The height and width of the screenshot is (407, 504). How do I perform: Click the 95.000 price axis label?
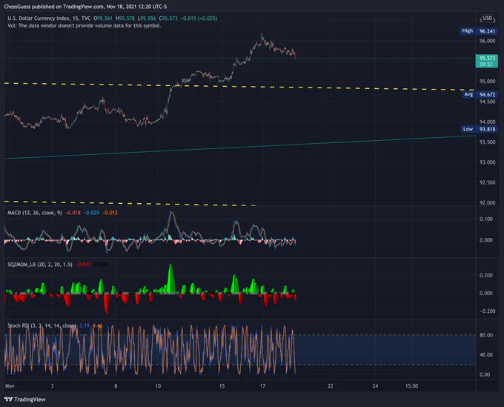(487, 82)
